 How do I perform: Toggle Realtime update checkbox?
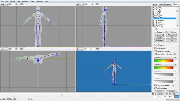click(155, 88)
